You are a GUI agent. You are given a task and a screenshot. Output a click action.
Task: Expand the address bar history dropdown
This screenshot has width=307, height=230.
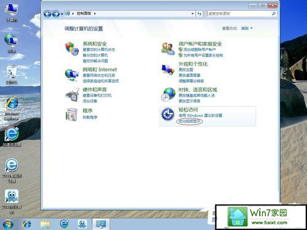pos(193,13)
